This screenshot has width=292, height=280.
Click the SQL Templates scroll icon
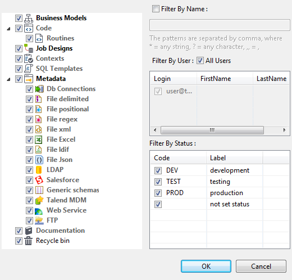point(29,69)
